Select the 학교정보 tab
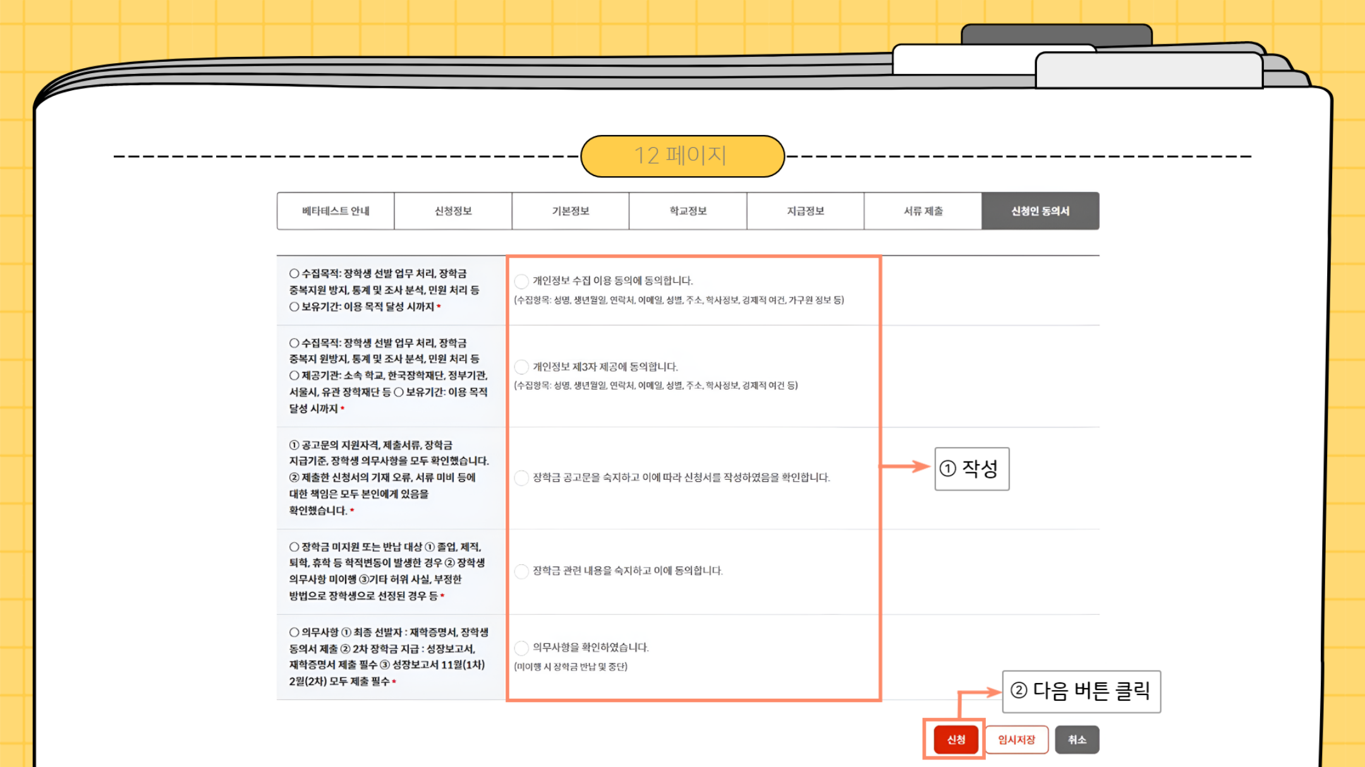1365x767 pixels. pyautogui.click(x=688, y=211)
